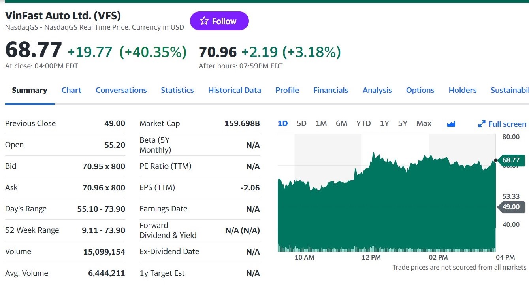The height and width of the screenshot is (298, 529).
Task: Click the Avg. Volume value 6,444,211
Action: click(x=107, y=273)
